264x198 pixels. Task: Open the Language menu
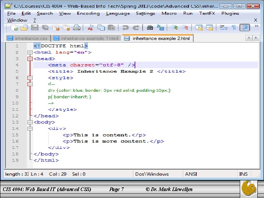[118, 13]
